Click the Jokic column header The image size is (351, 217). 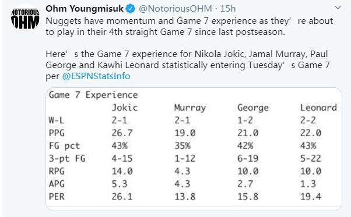pyautogui.click(x=125, y=108)
